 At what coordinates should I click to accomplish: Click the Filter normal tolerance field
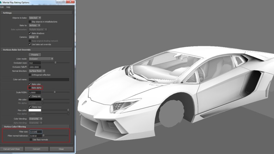[x=36, y=136]
